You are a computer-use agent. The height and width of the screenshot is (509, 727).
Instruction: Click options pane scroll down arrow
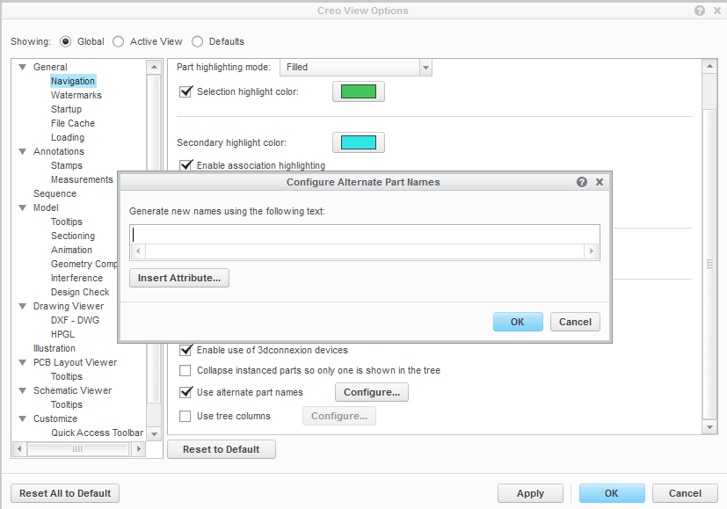tap(709, 427)
